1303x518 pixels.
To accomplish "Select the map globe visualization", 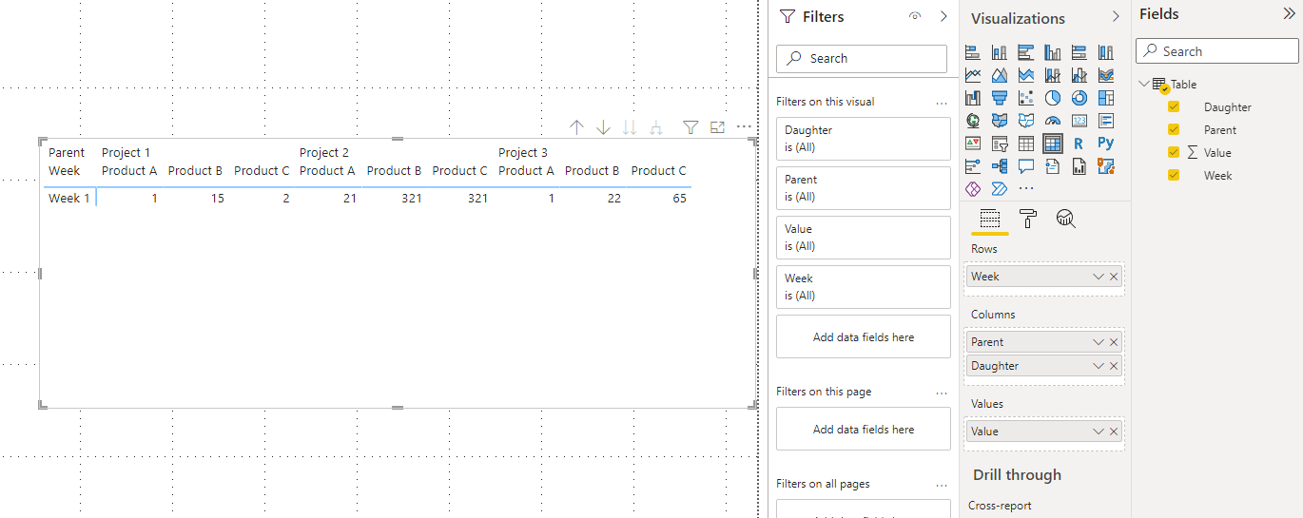I will click(x=973, y=121).
